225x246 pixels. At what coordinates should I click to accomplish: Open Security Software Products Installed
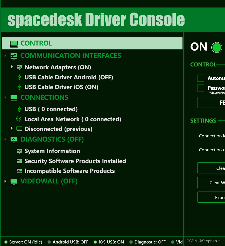[75, 161]
